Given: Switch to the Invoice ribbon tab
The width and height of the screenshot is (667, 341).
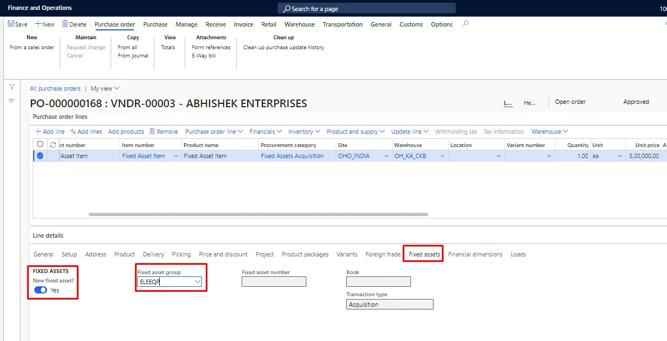Looking at the screenshot, I should pos(243,24).
